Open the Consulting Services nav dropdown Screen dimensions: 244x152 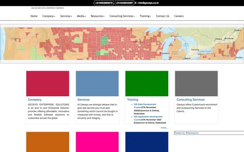(122, 16)
